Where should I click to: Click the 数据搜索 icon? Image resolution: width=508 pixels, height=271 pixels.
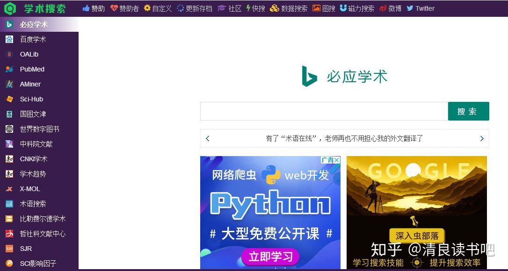[275, 8]
